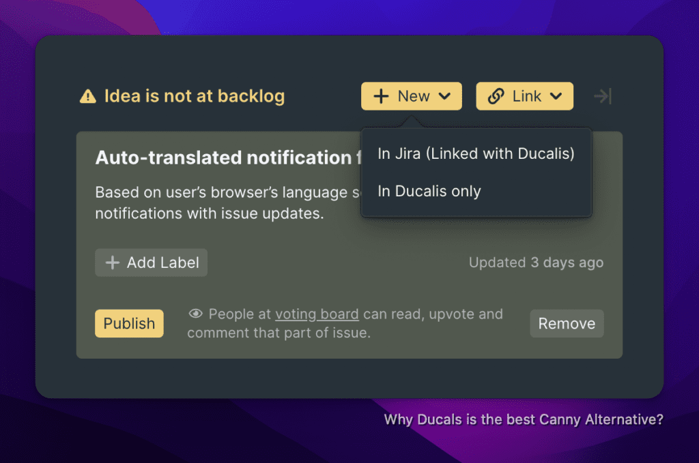Click the chain link icon on the Link button

[497, 95]
